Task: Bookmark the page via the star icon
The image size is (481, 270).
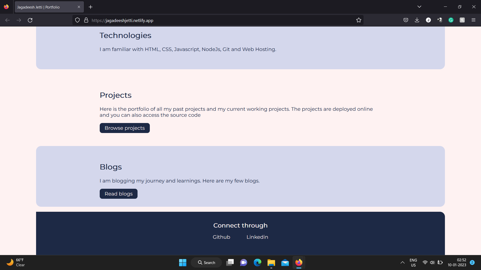Action: pyautogui.click(x=359, y=20)
